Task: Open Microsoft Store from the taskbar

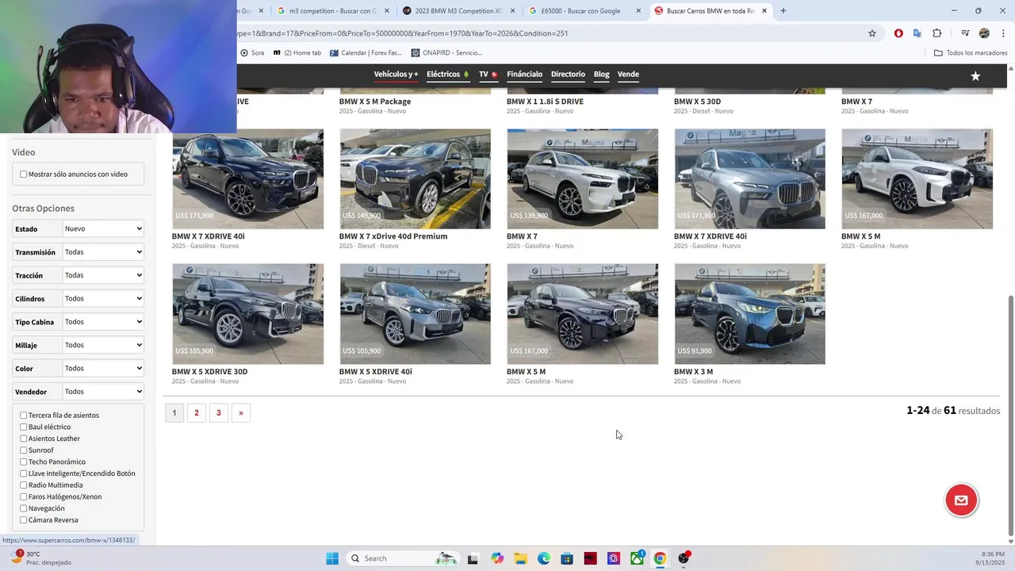Action: click(567, 558)
